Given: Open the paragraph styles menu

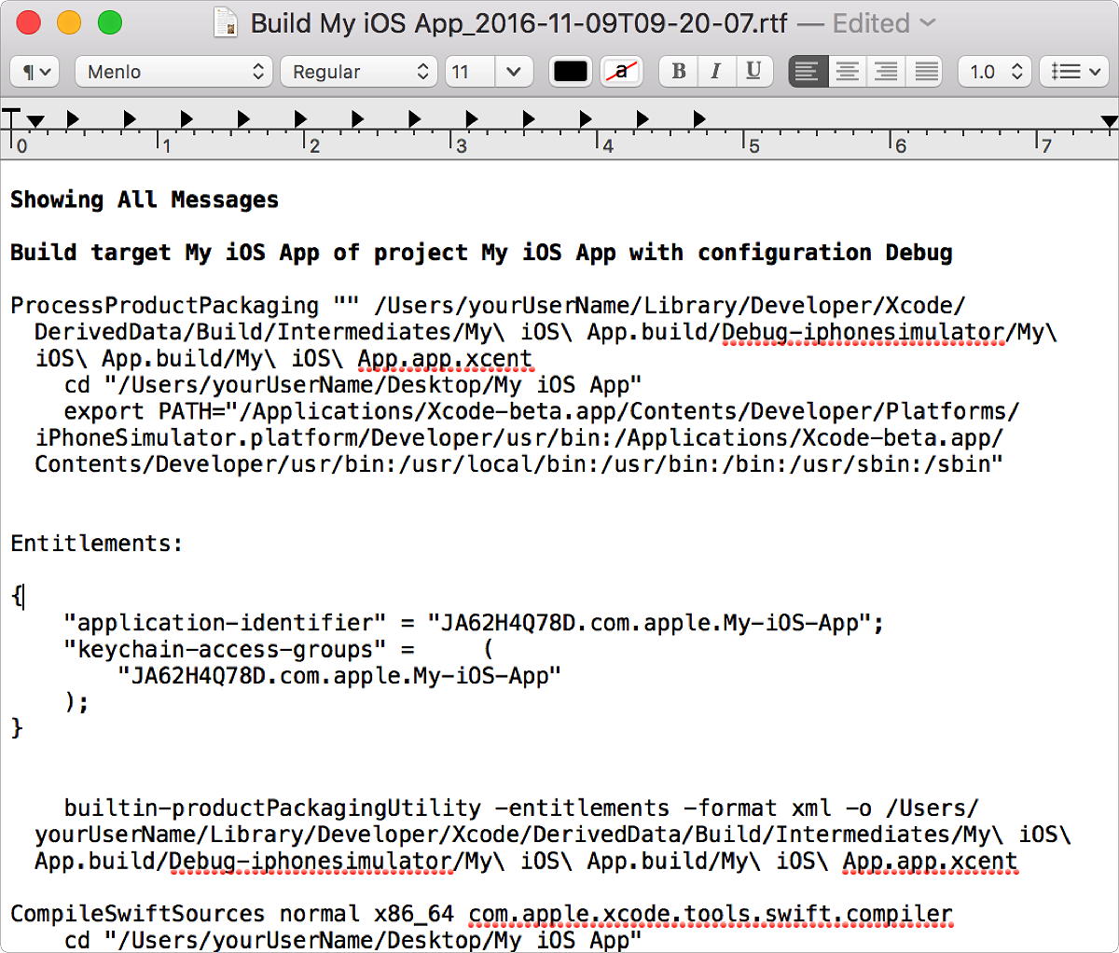Looking at the screenshot, I should [x=35, y=72].
